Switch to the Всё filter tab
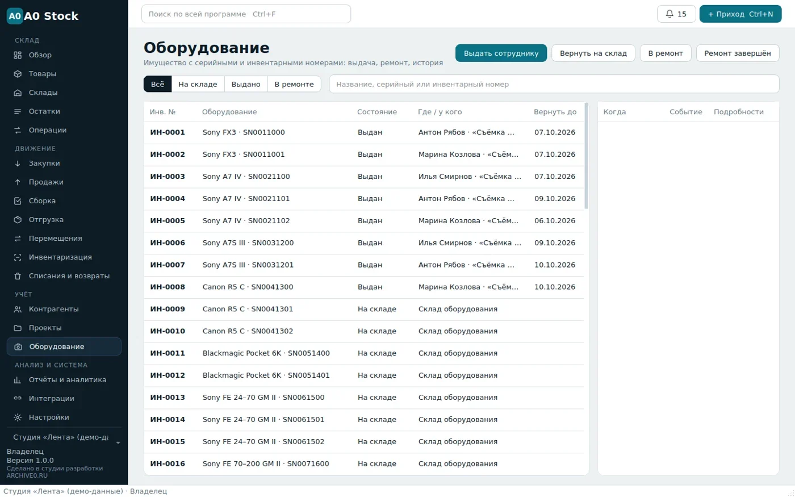 (x=157, y=84)
